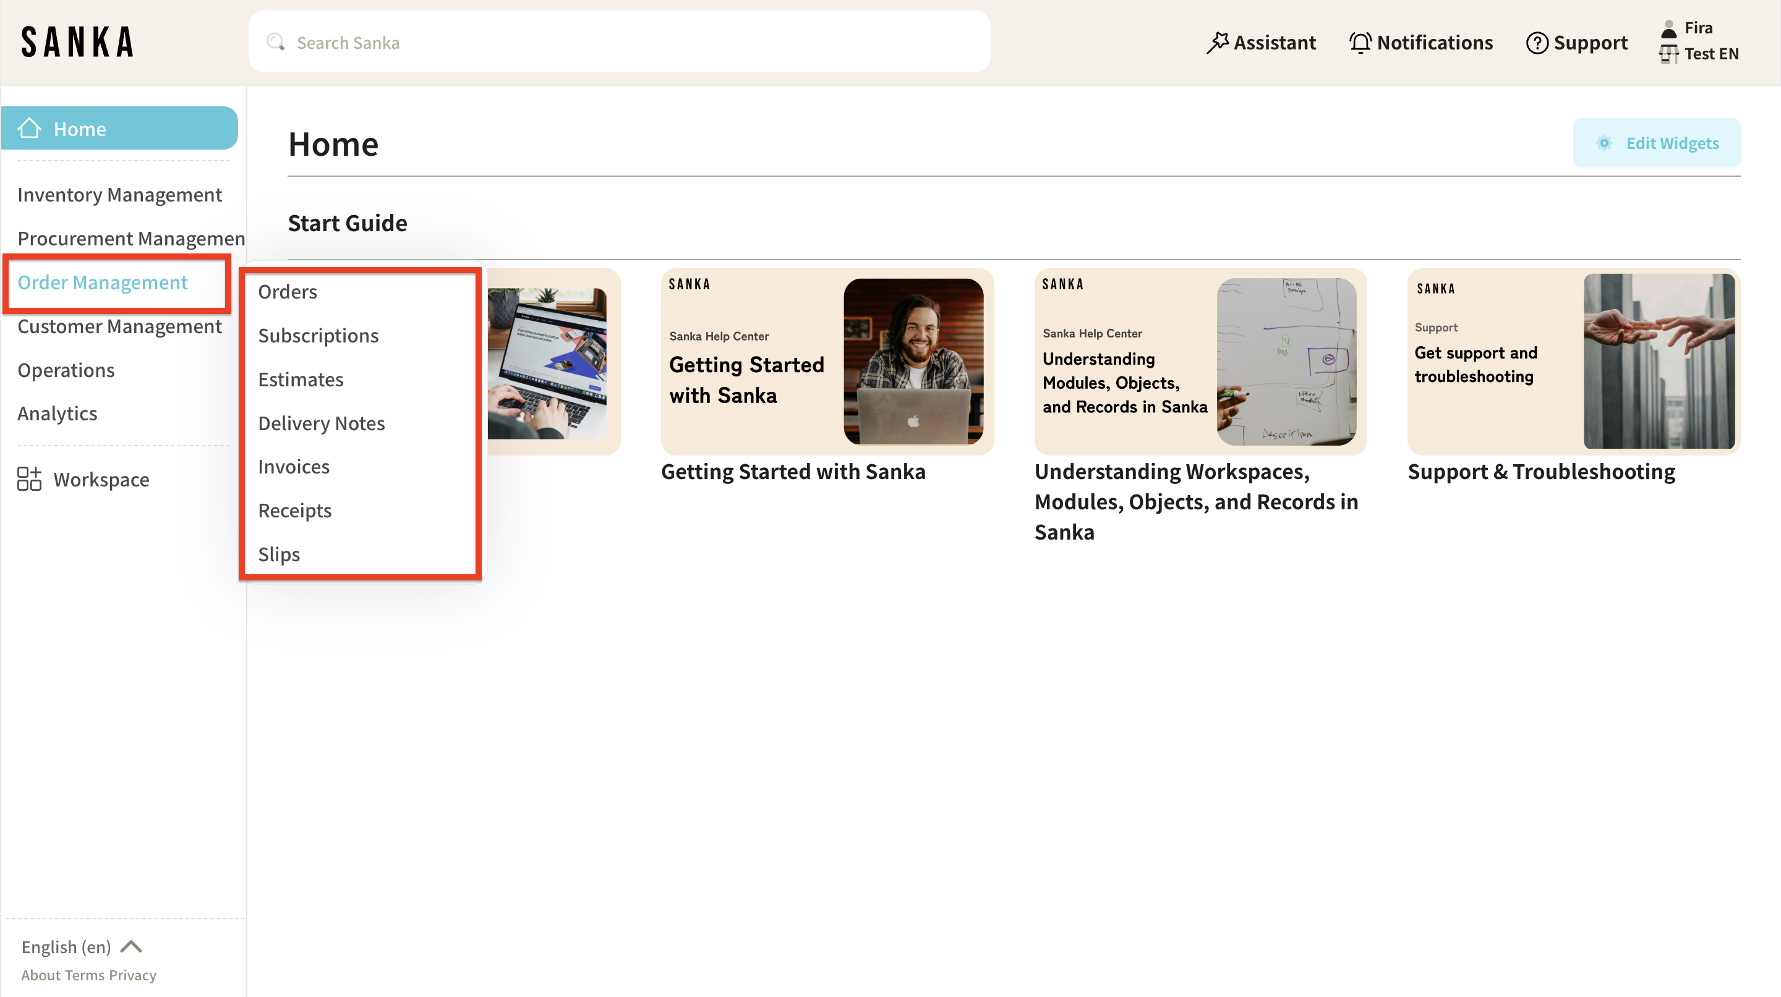1781x997 pixels.
Task: Click inside the Search Sanka field
Action: click(622, 42)
